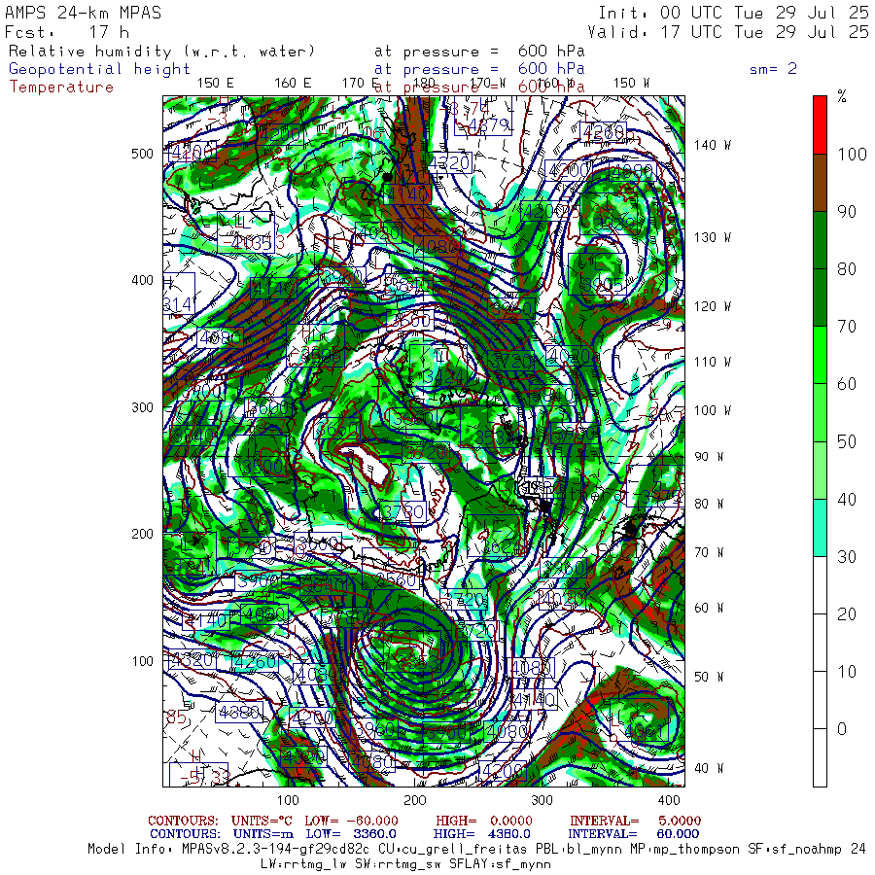Viewport: 875px width, 875px height.
Task: Click the '3424' low-center contour label
Action: click(444, 377)
